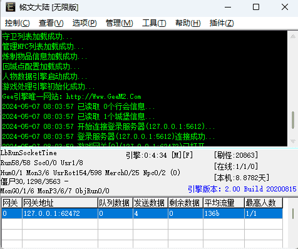Click the gateway table scrollbar thumb
Image resolution: width=298 pixels, height=249 pixels.
click(293, 213)
